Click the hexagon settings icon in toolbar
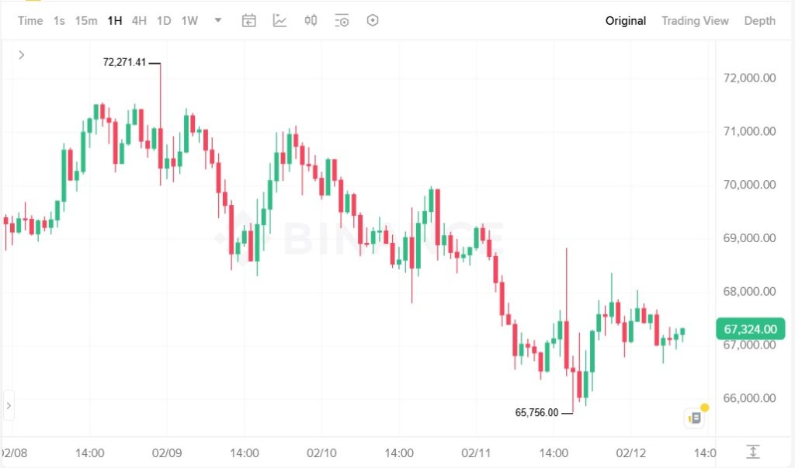 pyautogui.click(x=373, y=21)
